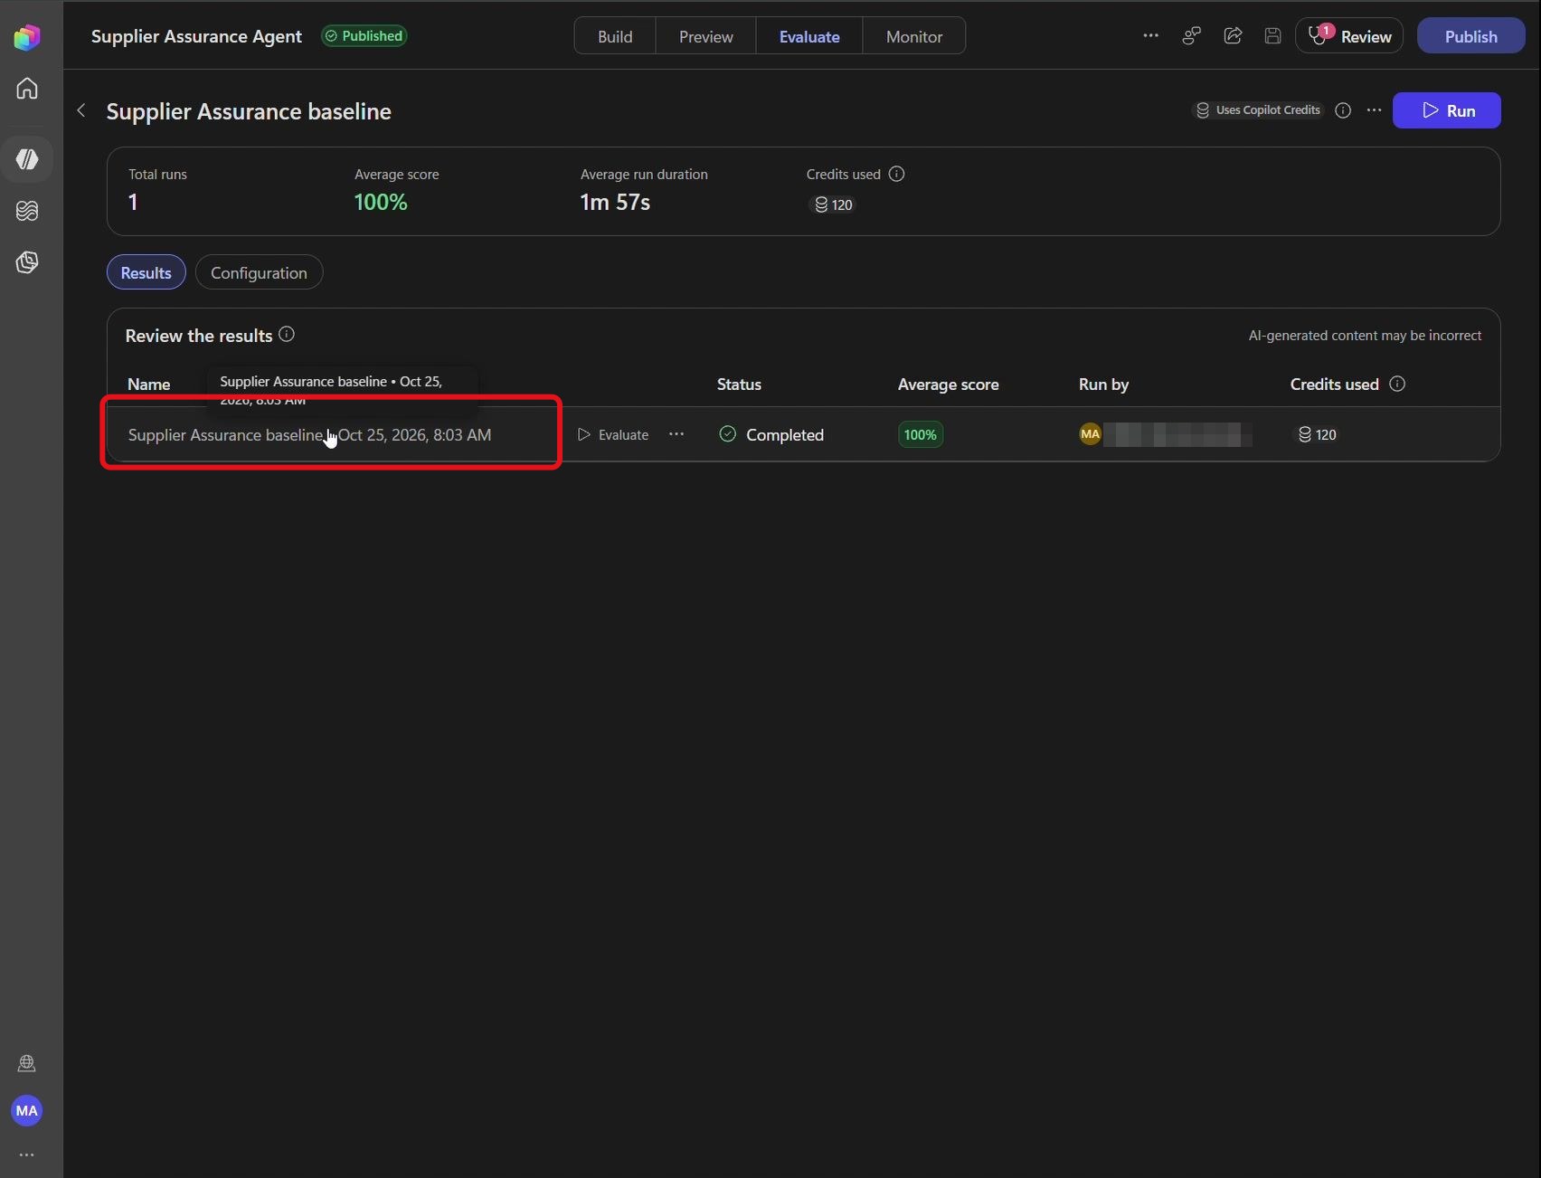Click the Average score column header

coord(948,384)
